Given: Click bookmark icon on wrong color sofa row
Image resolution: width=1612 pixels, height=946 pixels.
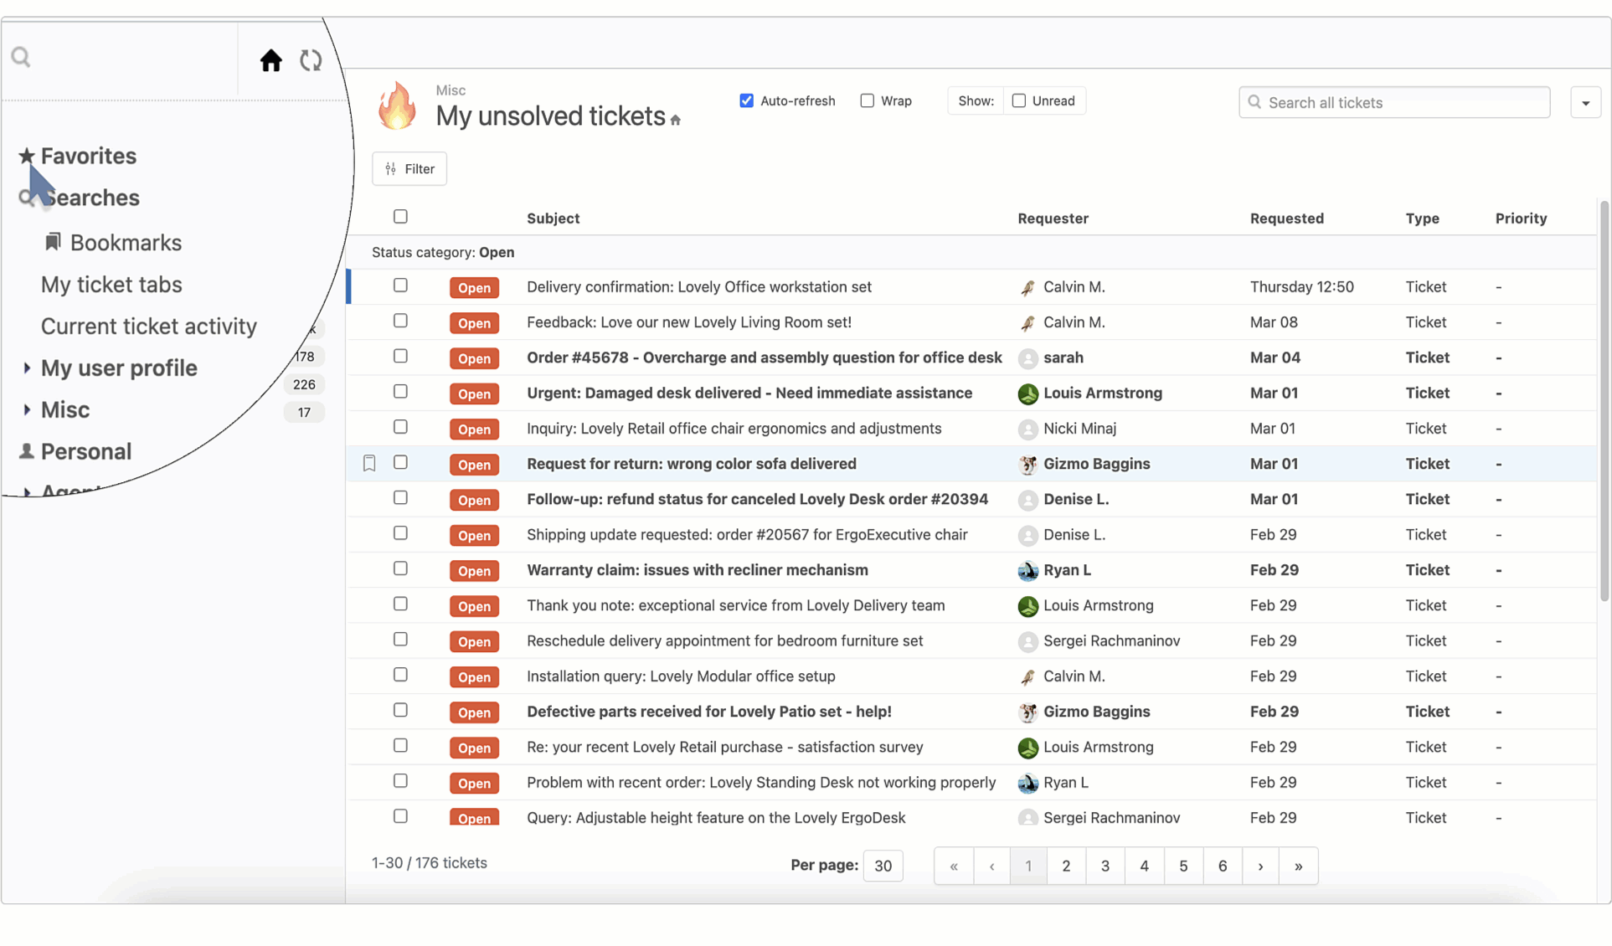Looking at the screenshot, I should [369, 463].
